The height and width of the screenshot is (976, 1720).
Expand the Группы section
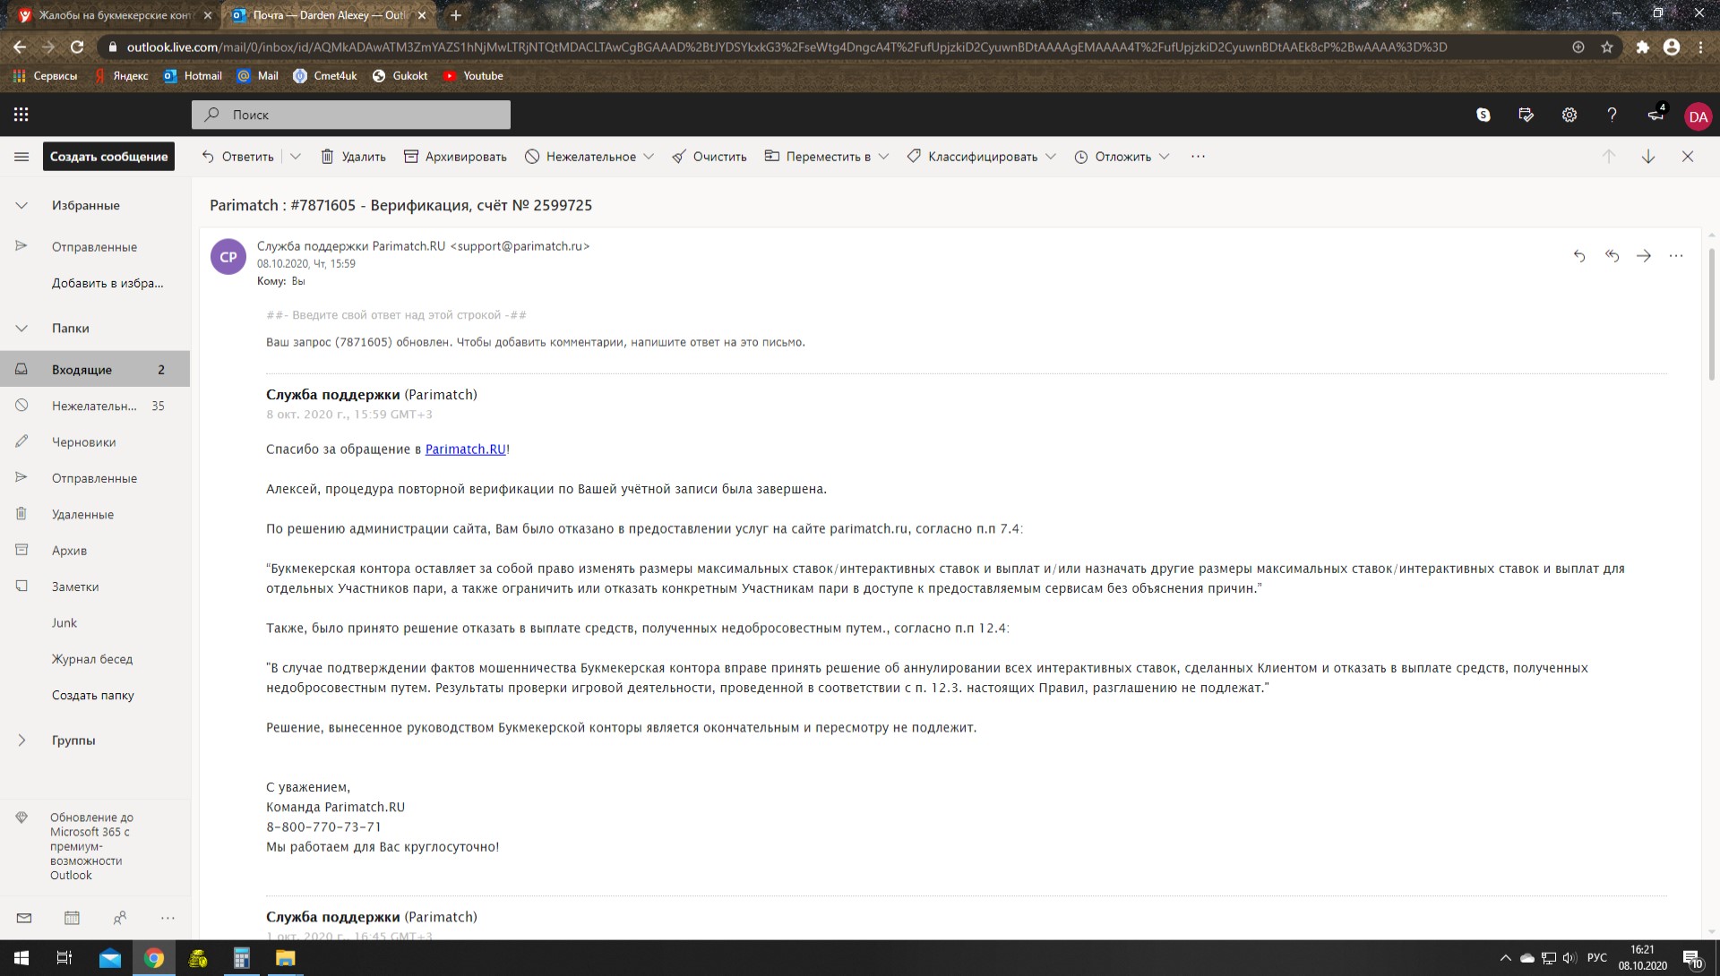pos(21,741)
